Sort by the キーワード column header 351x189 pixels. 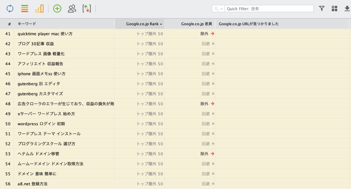coord(64,24)
